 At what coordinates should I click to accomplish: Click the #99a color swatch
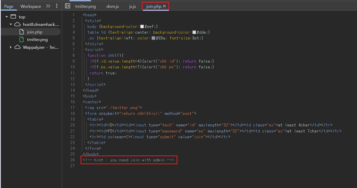153,38
